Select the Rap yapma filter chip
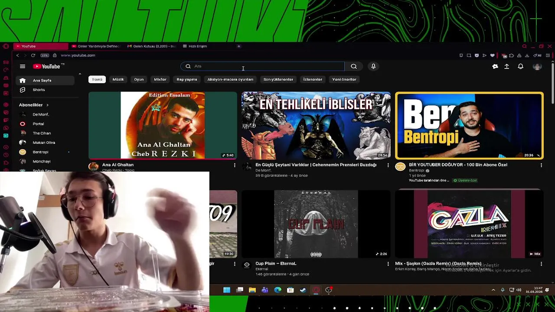 [187, 79]
